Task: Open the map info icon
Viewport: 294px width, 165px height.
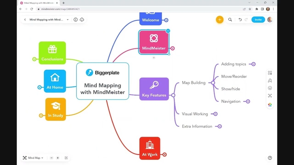Action: 76,20
